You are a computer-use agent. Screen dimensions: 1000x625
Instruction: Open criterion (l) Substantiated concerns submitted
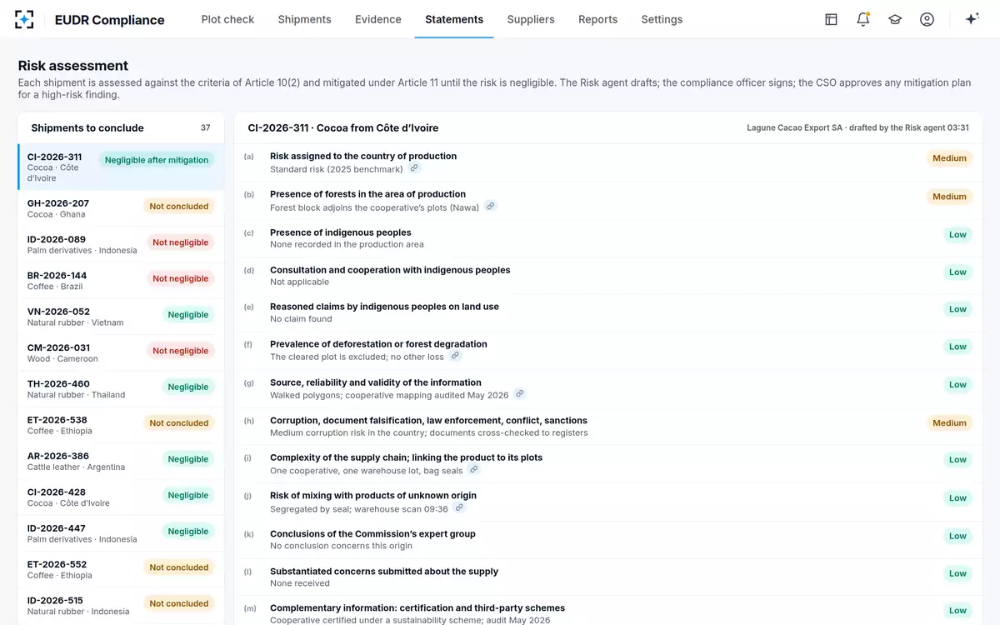point(608,577)
